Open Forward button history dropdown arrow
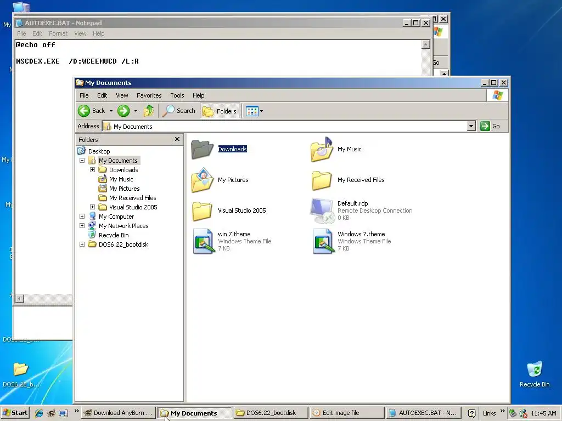Screen dimensions: 562x421 point(136,111)
